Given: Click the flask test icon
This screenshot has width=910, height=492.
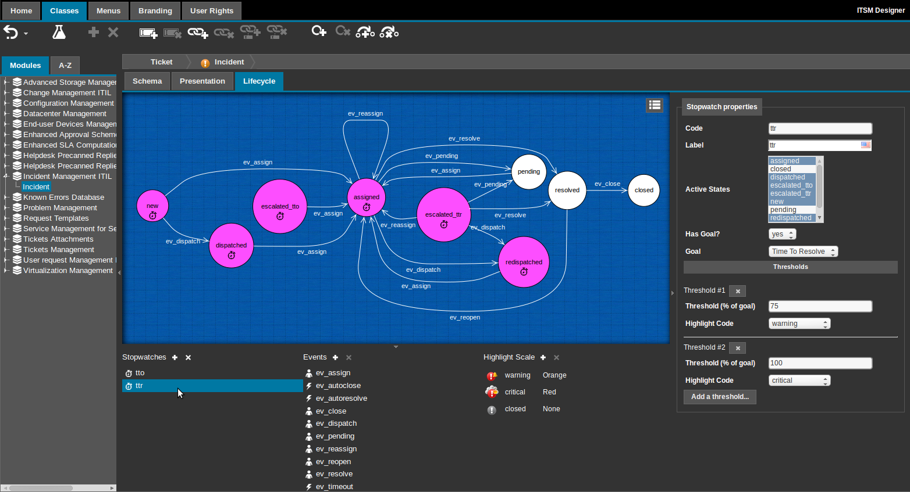Looking at the screenshot, I should tap(59, 33).
